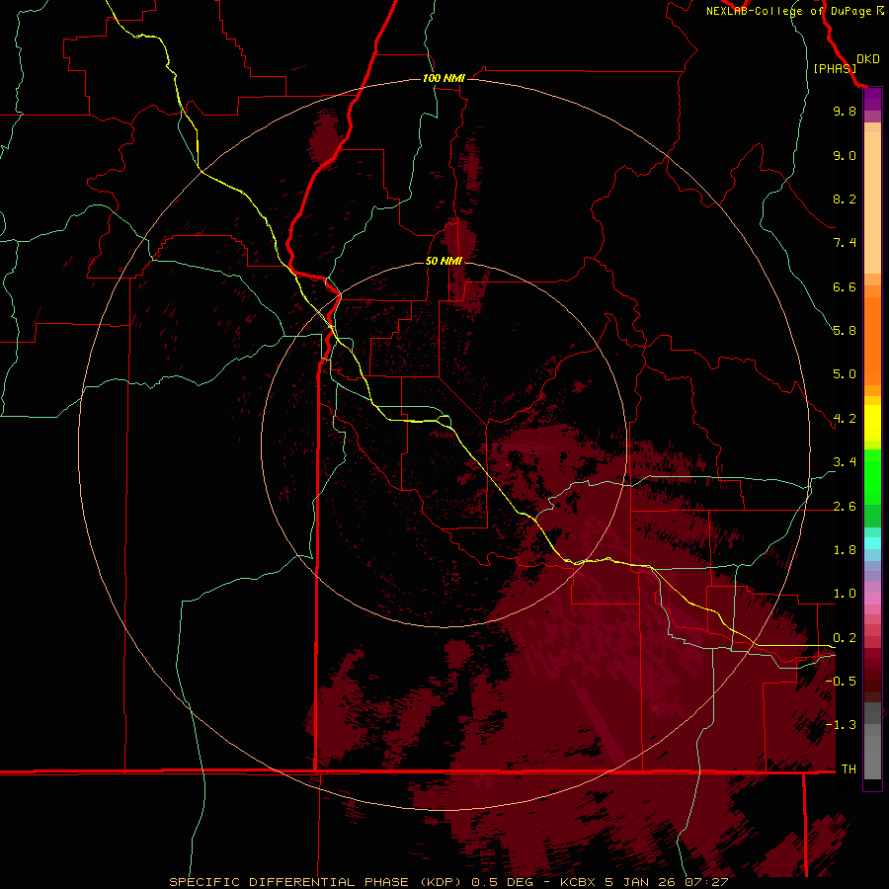Screen dimensions: 889x889
Task: Select the pink segment of the color bar
Action: point(872,599)
